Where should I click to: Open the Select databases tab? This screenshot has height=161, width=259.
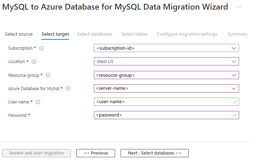pos(95,34)
